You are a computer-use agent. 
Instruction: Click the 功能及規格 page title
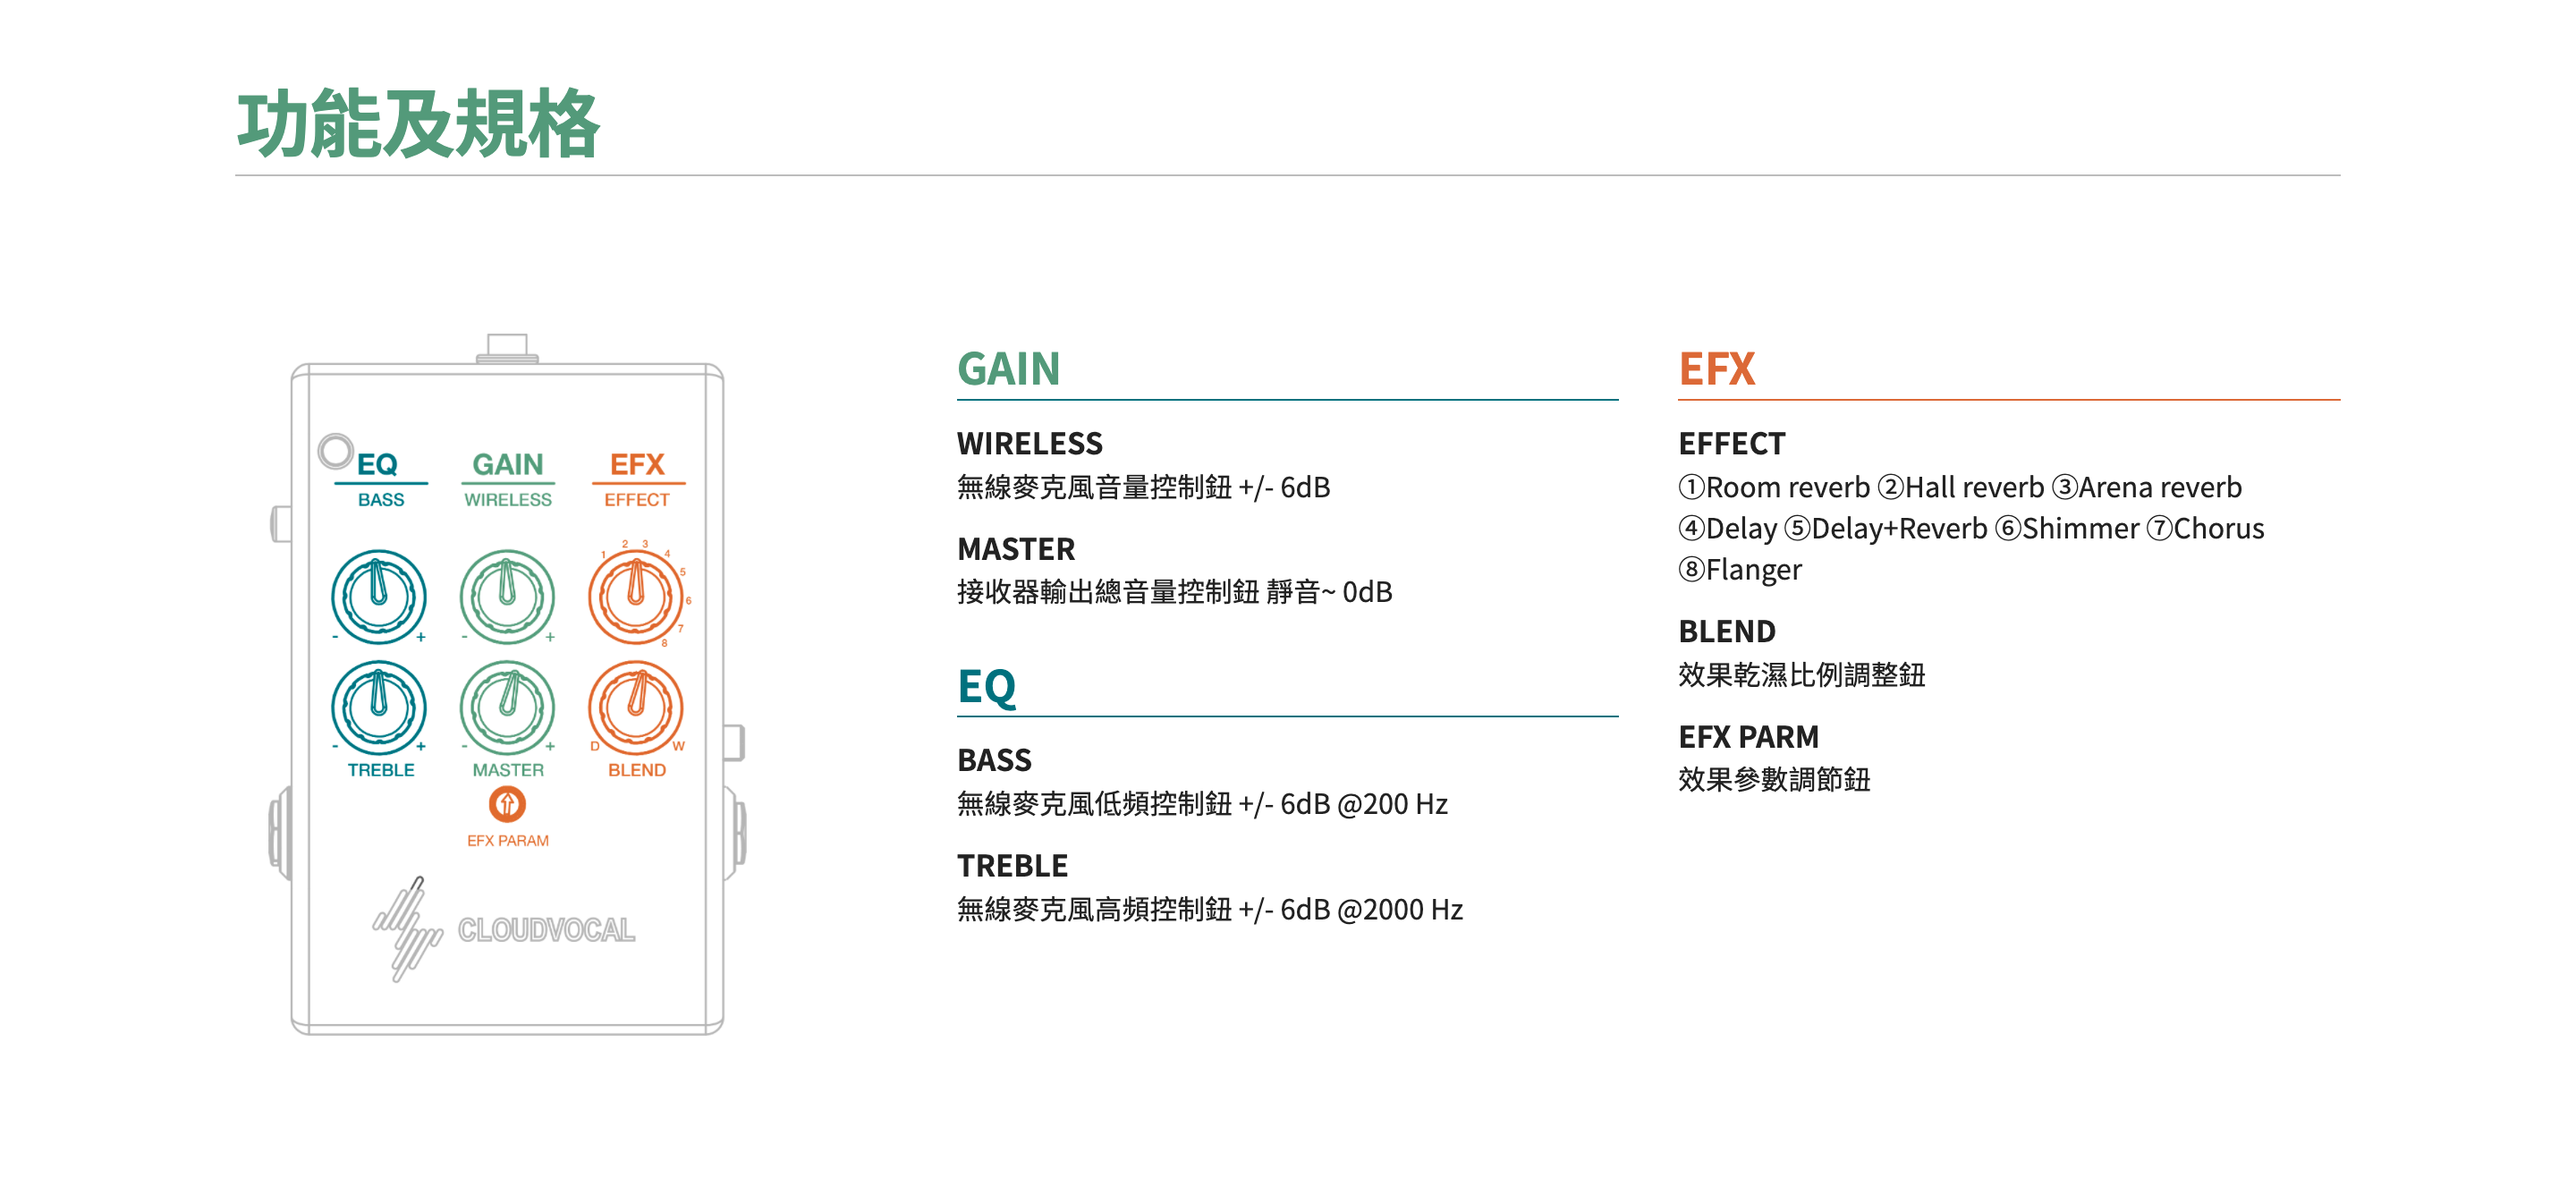tap(418, 125)
